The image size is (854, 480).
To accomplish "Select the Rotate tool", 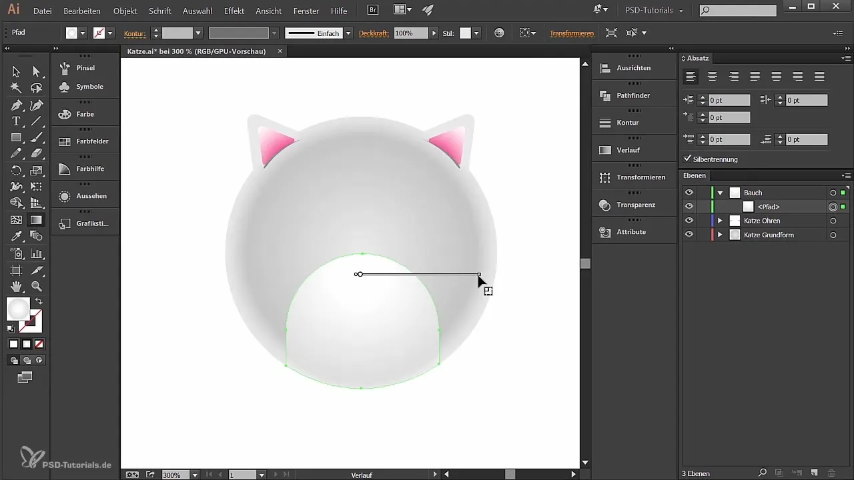I will (16, 171).
